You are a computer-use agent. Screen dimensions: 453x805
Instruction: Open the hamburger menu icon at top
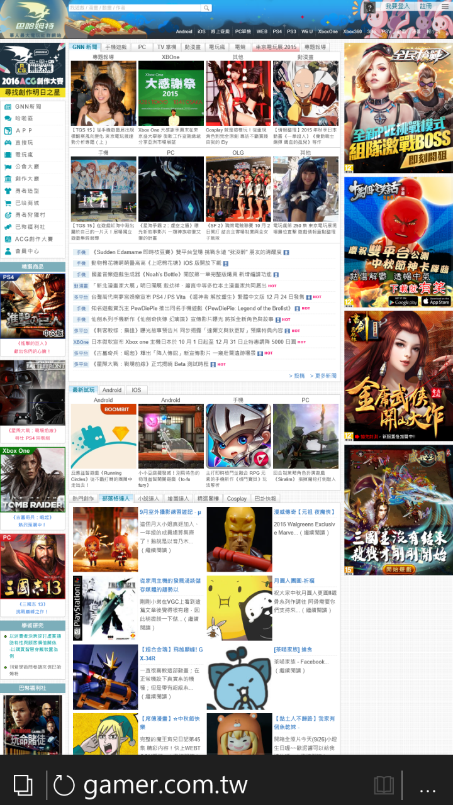[444, 6]
